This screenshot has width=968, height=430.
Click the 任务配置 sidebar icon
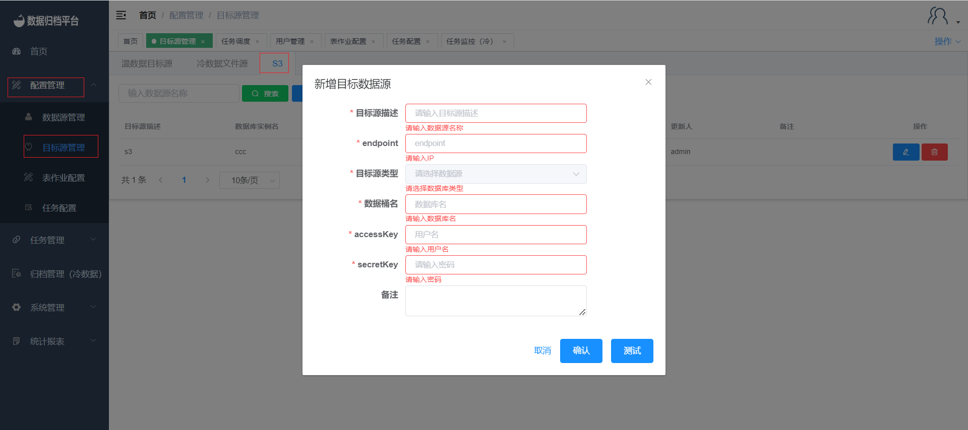point(29,207)
